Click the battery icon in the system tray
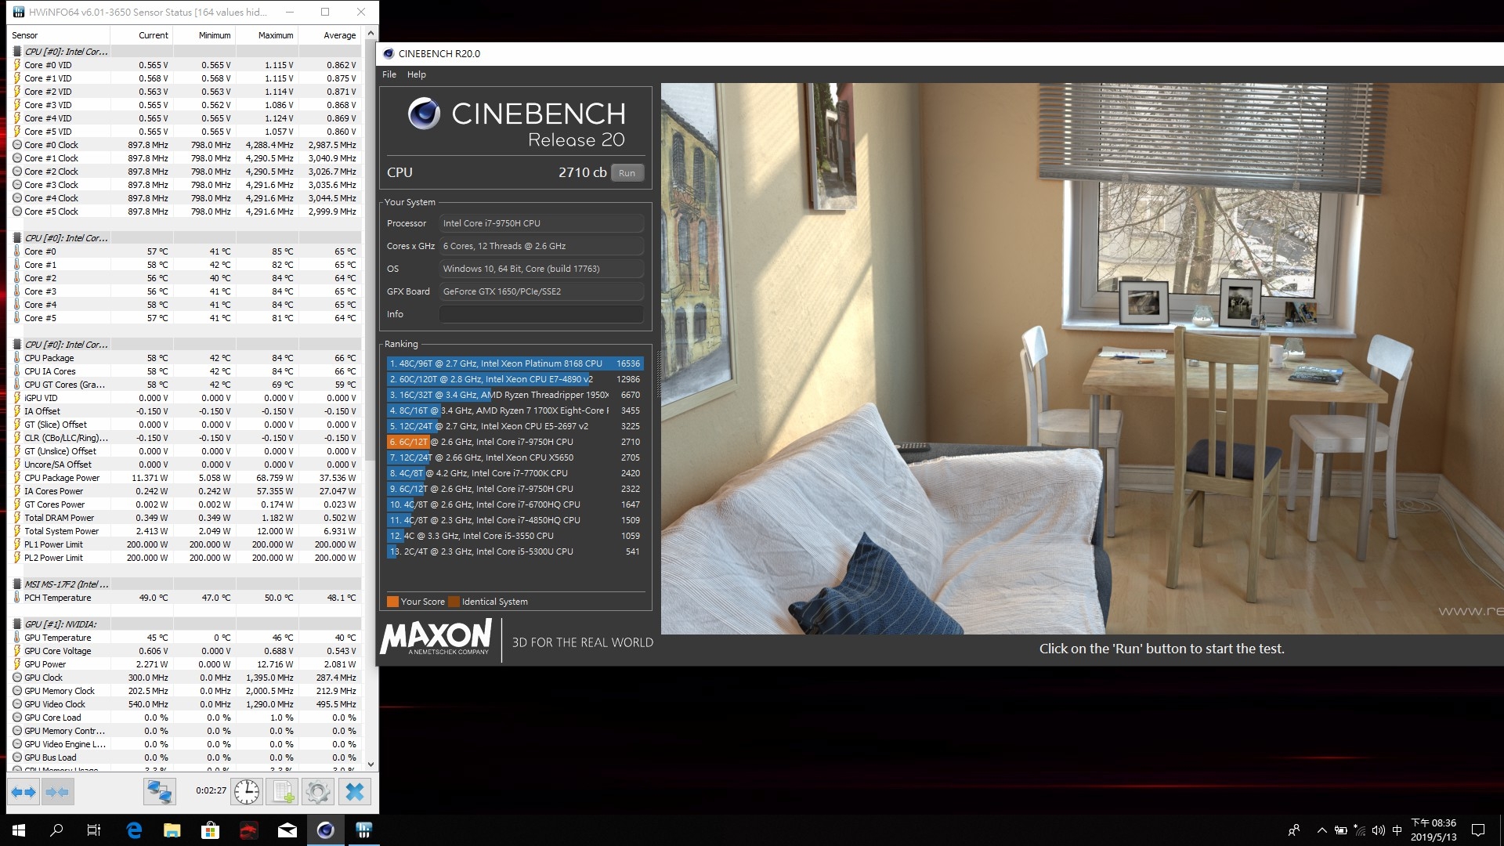Viewport: 1504px width, 846px height. pyautogui.click(x=1341, y=830)
